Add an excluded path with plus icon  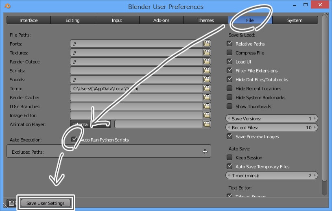pos(205,152)
